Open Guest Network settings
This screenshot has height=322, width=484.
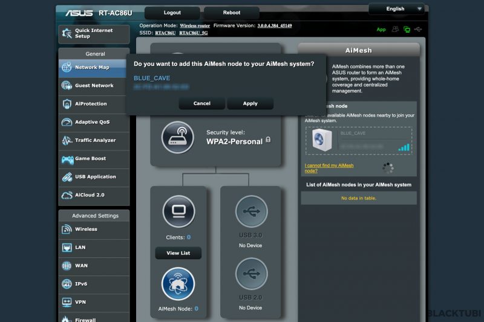94,85
